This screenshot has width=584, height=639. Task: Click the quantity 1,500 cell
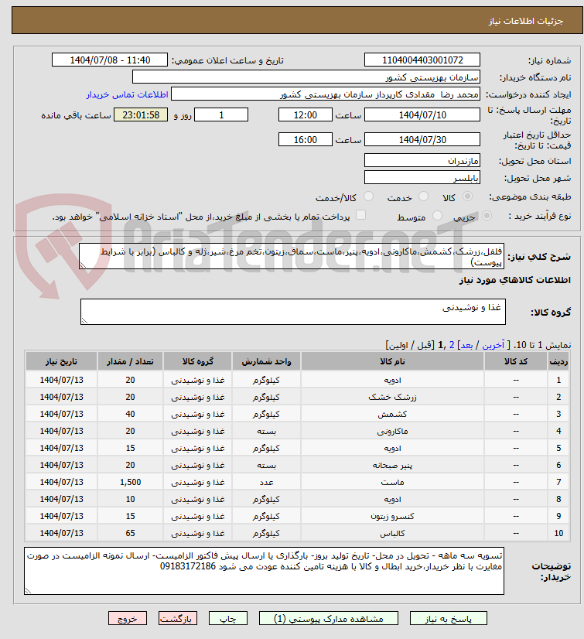coord(130,482)
